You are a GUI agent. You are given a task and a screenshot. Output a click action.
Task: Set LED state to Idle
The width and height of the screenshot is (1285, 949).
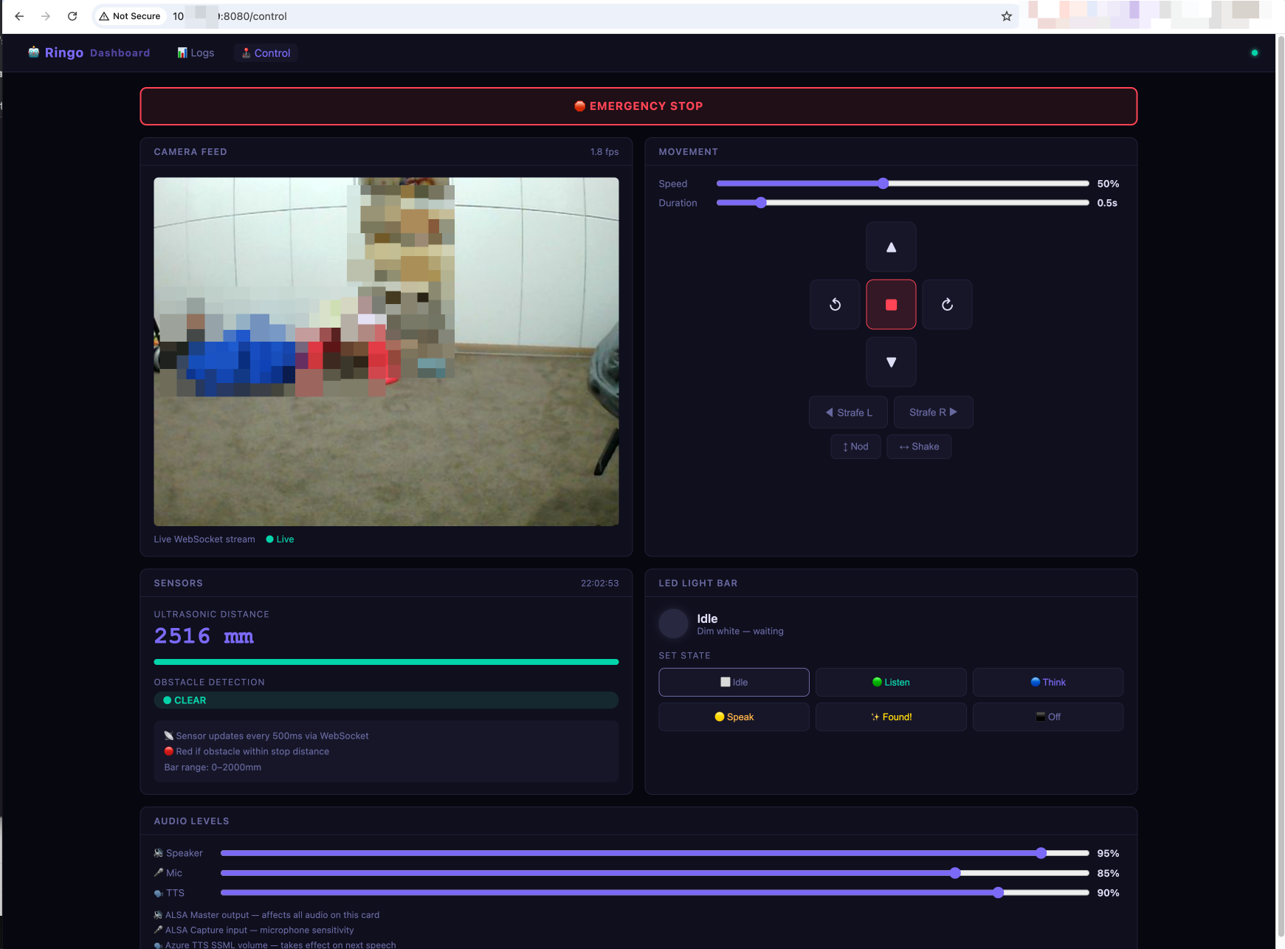[734, 683]
